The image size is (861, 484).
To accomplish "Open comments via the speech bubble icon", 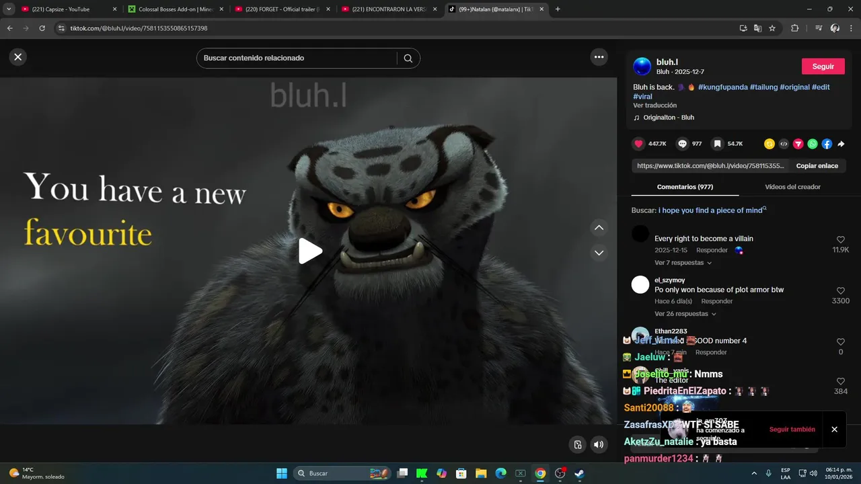I will [x=682, y=144].
